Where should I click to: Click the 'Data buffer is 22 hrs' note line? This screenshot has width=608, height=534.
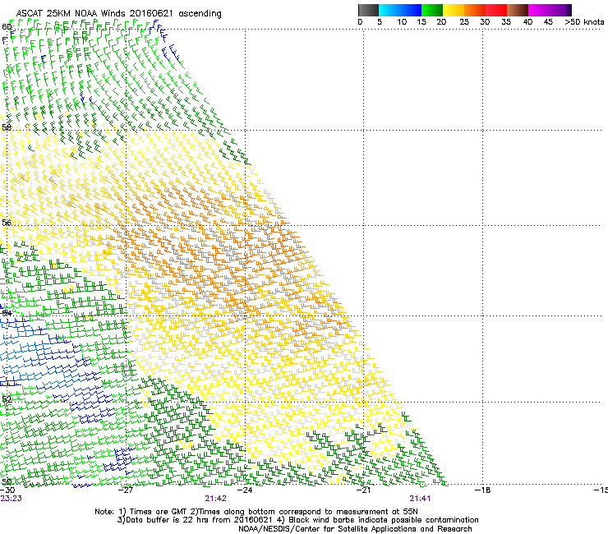(297, 520)
